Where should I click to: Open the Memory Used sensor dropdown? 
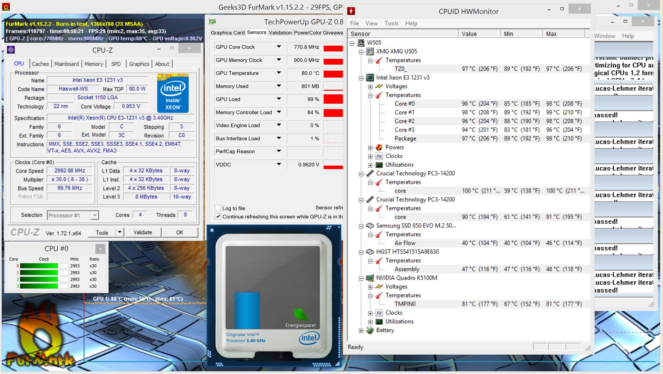pos(279,86)
